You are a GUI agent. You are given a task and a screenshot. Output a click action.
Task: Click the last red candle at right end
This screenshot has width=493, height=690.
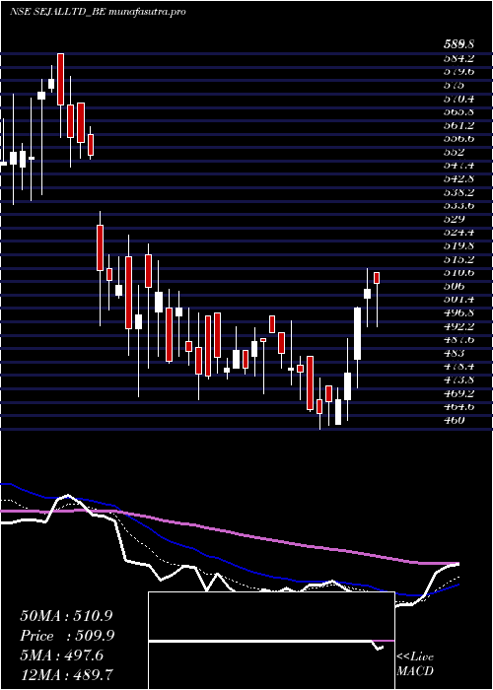coord(377,278)
